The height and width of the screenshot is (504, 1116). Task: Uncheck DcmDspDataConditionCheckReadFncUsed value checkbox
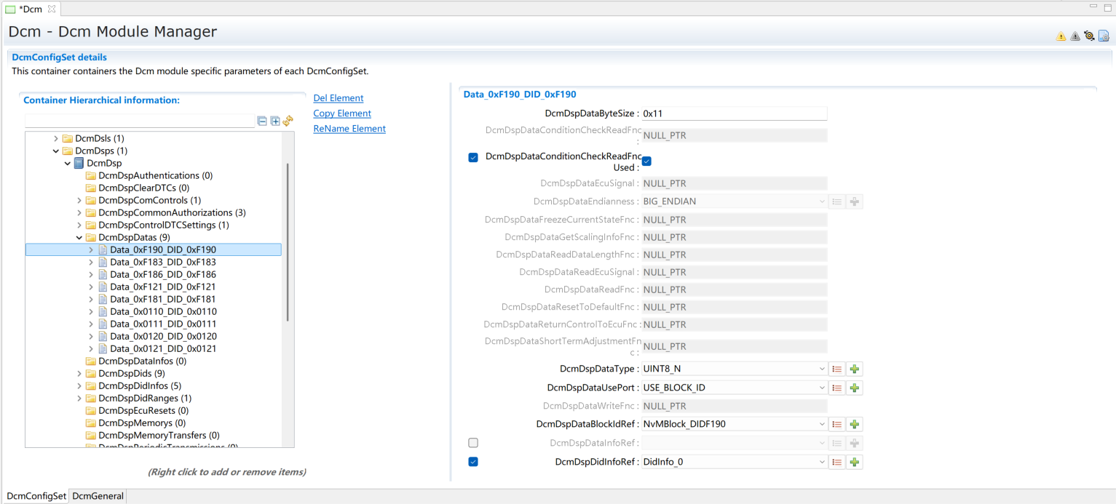646,161
